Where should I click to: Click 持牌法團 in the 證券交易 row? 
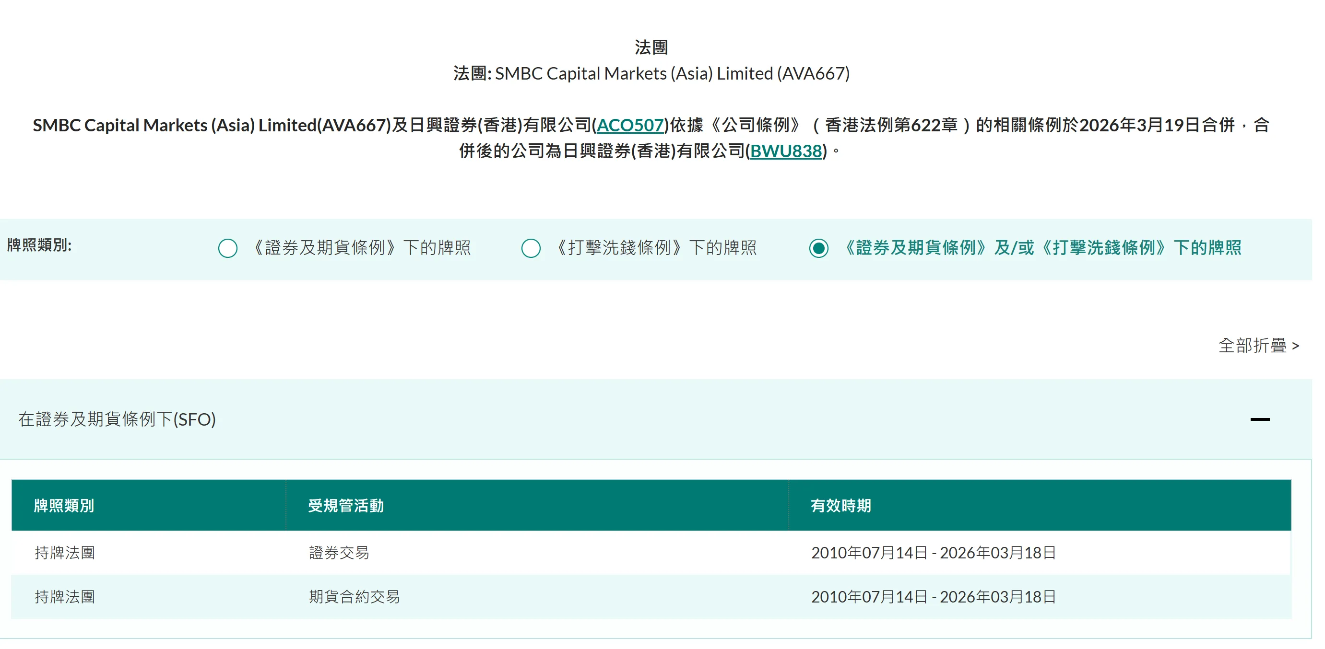point(65,553)
